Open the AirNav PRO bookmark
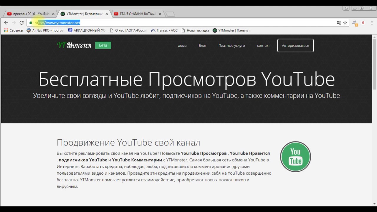 45,30
